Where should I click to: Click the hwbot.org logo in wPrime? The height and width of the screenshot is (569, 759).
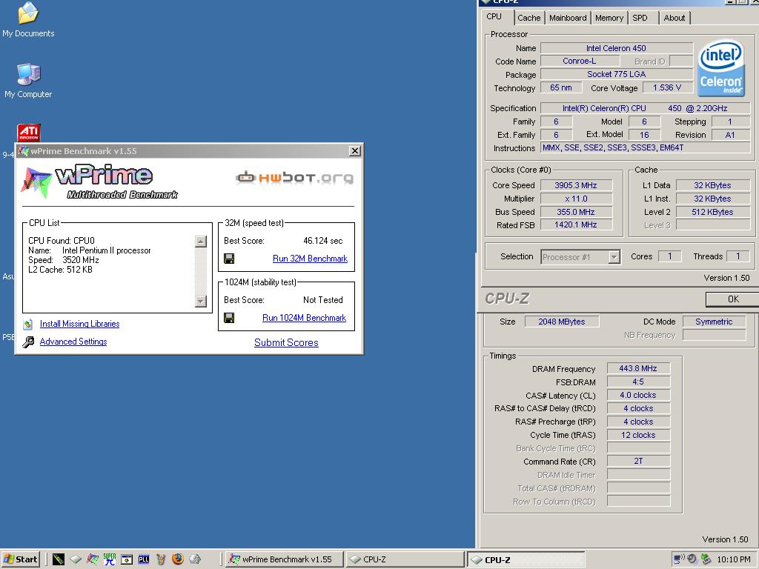294,178
